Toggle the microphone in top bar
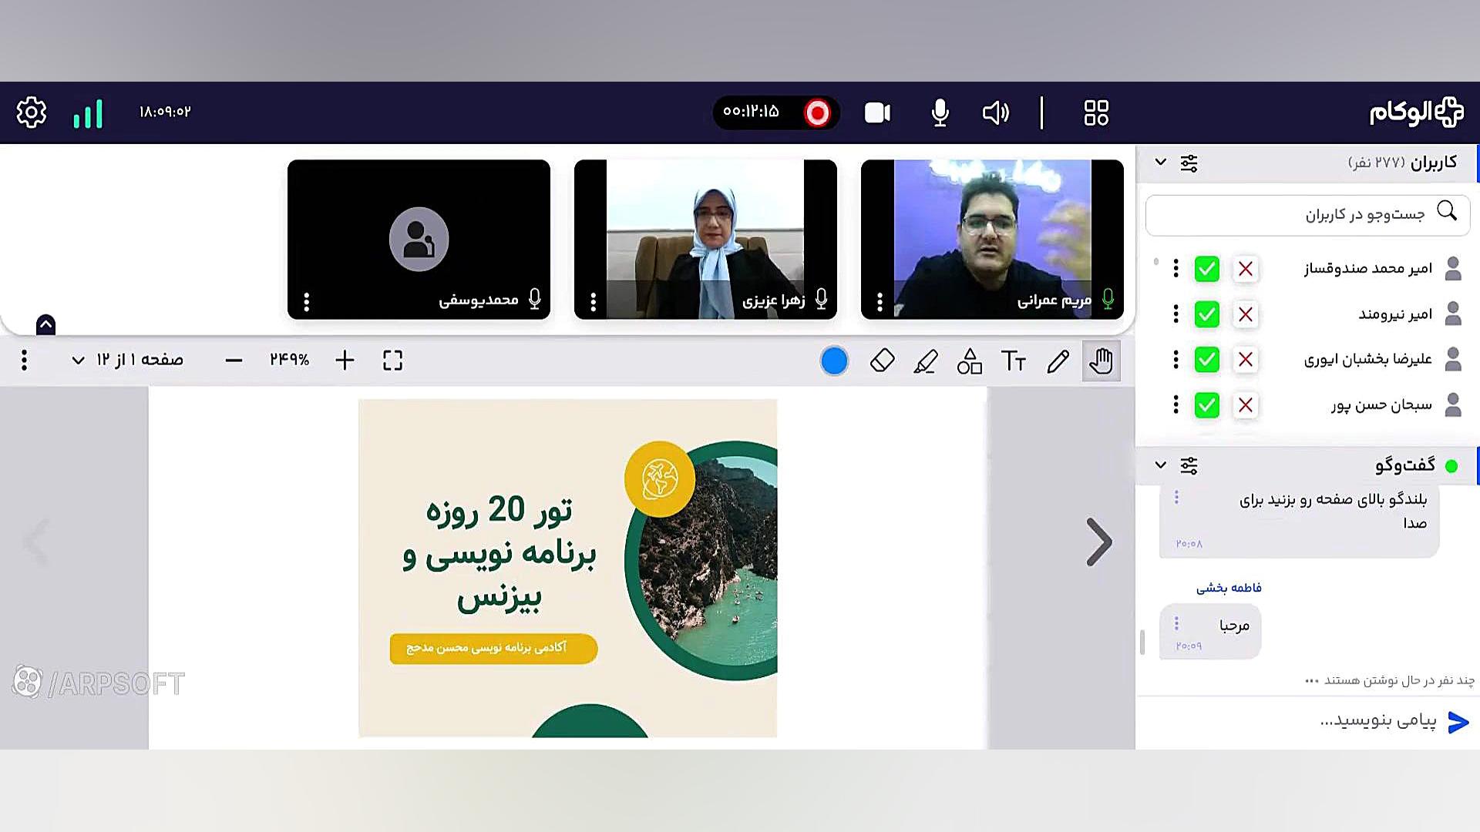The height and width of the screenshot is (832, 1480). pos(940,112)
